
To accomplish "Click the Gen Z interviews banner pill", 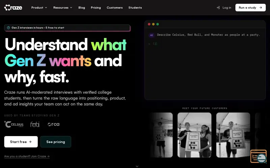I will coord(67,28).
